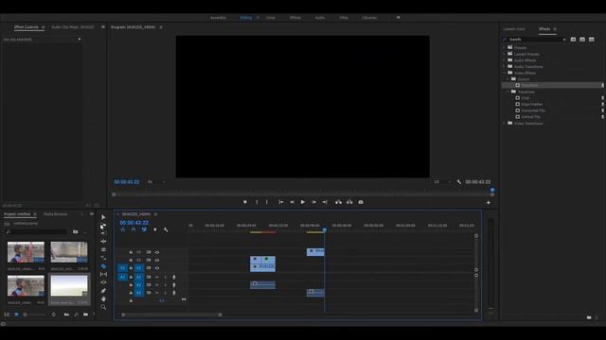Select the Selection tool arrow
Viewport: 606px width, 340px height.
point(103,217)
